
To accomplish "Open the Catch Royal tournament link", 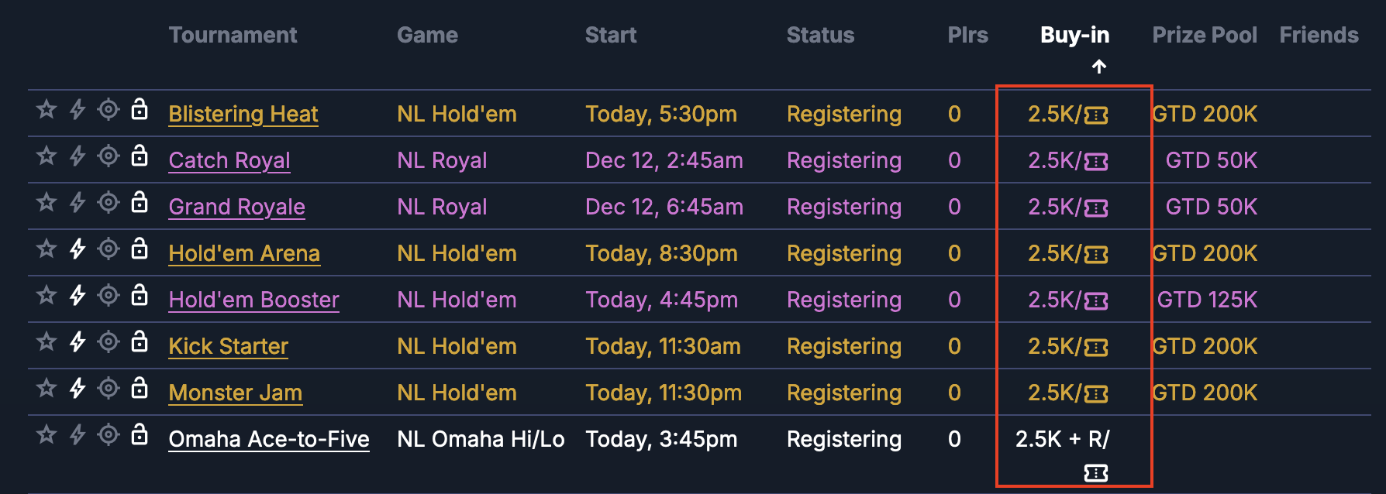I will click(229, 160).
